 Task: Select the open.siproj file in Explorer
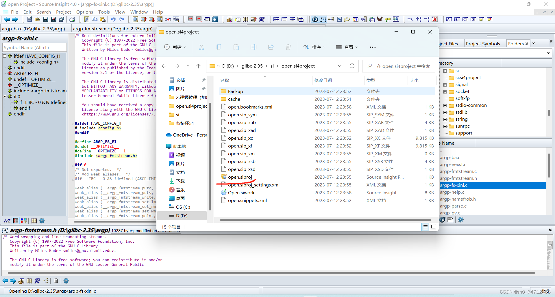(x=240, y=177)
